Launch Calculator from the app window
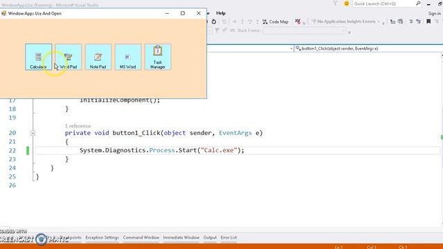The image size is (443, 249). (39, 57)
